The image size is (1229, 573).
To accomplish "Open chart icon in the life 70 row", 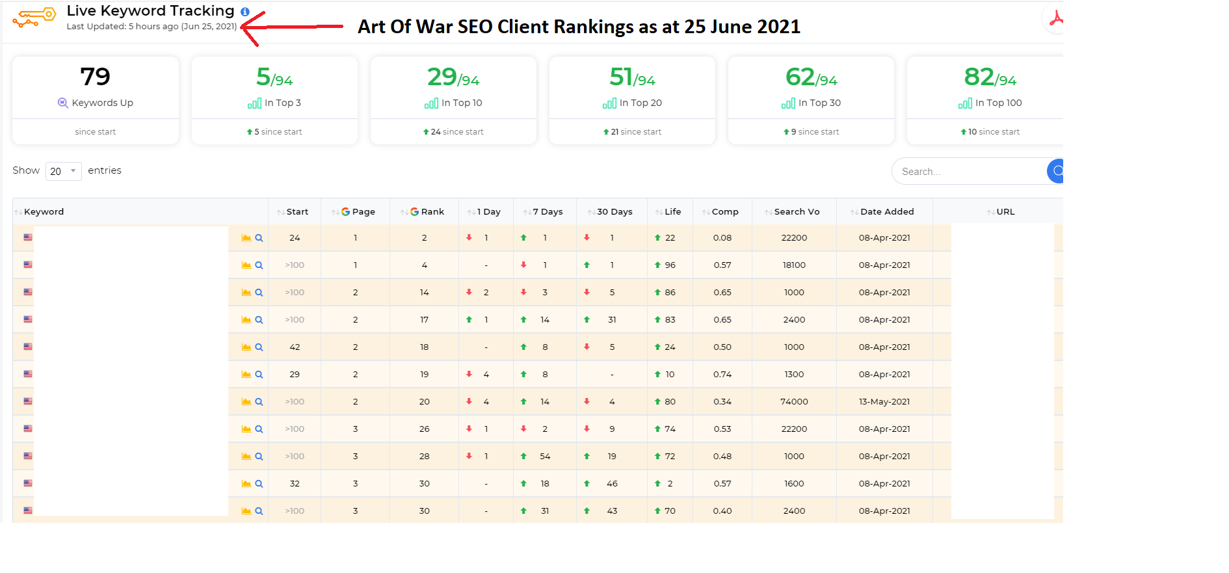I will (246, 511).
